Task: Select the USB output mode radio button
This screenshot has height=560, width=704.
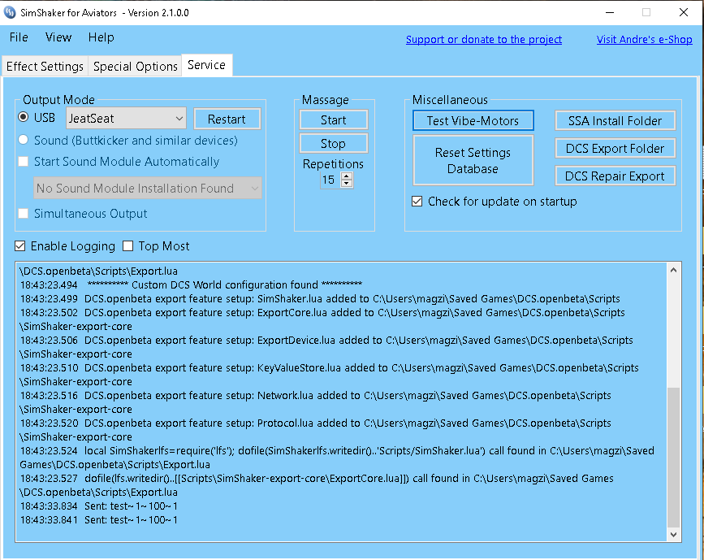Action: click(x=24, y=117)
